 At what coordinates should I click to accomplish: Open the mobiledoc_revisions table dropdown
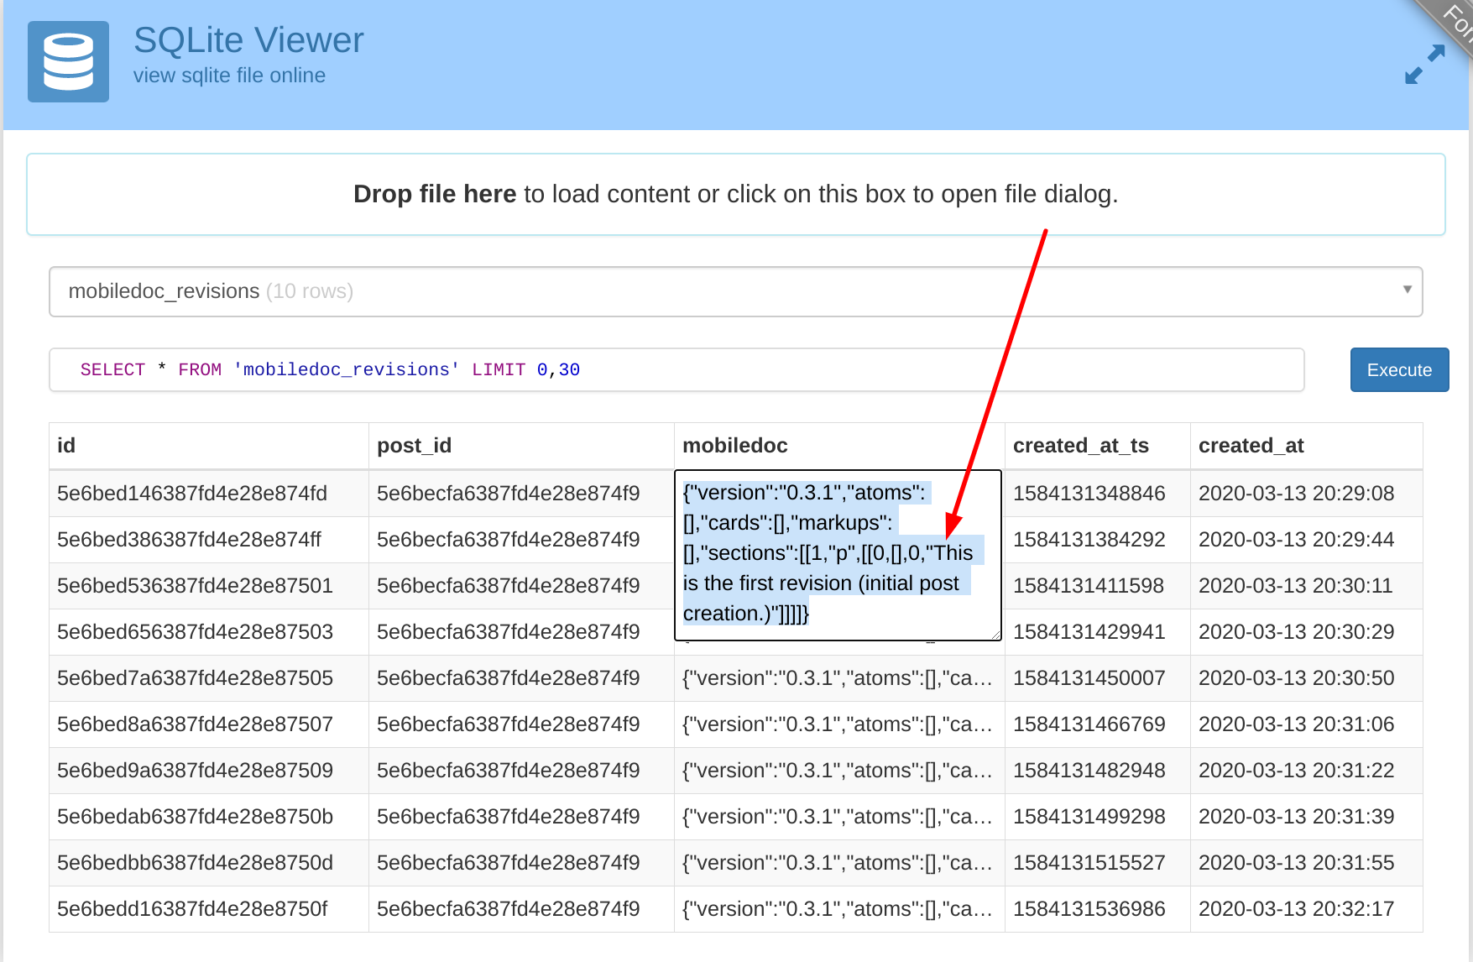point(735,291)
